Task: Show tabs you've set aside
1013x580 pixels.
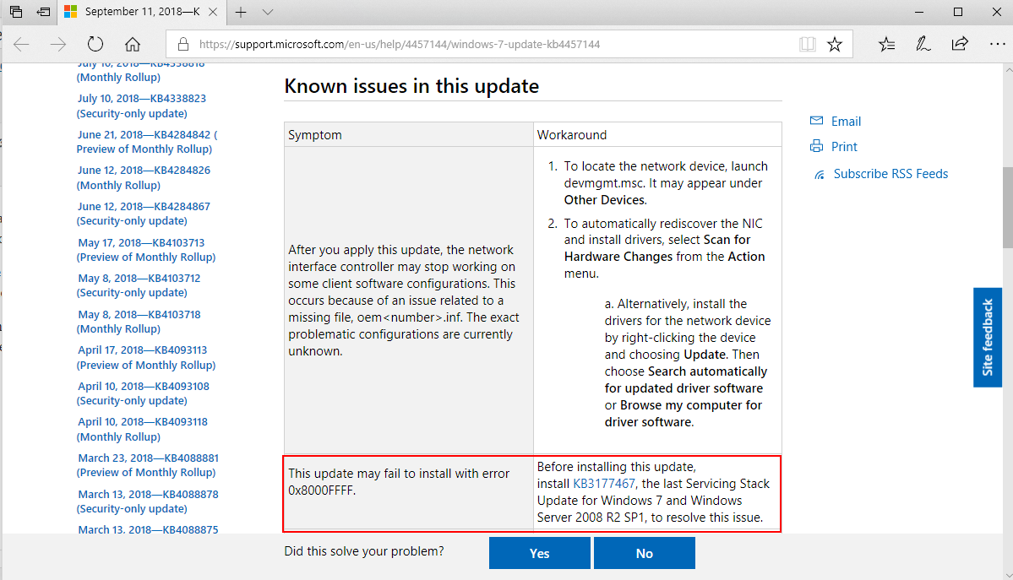Action: pos(16,12)
